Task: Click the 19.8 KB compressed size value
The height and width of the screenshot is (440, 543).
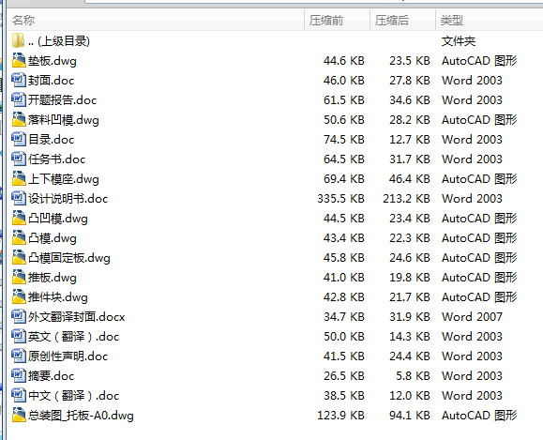Action: [410, 277]
